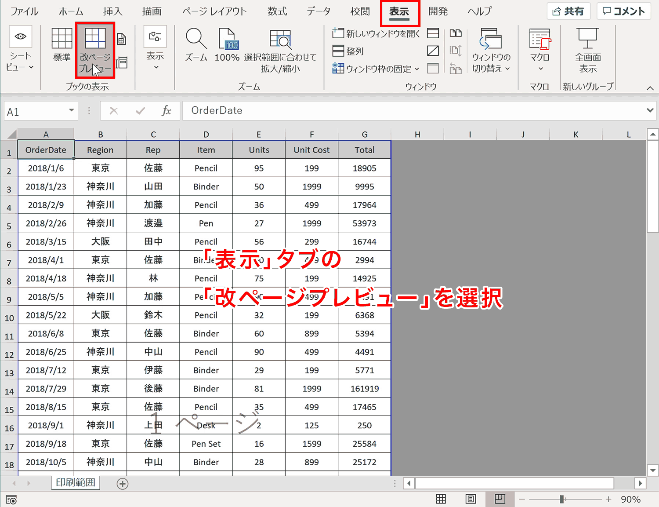Image resolution: width=659 pixels, height=507 pixels.
Task: Toggle Page Break Preview in the status bar
Action: pyautogui.click(x=500, y=499)
